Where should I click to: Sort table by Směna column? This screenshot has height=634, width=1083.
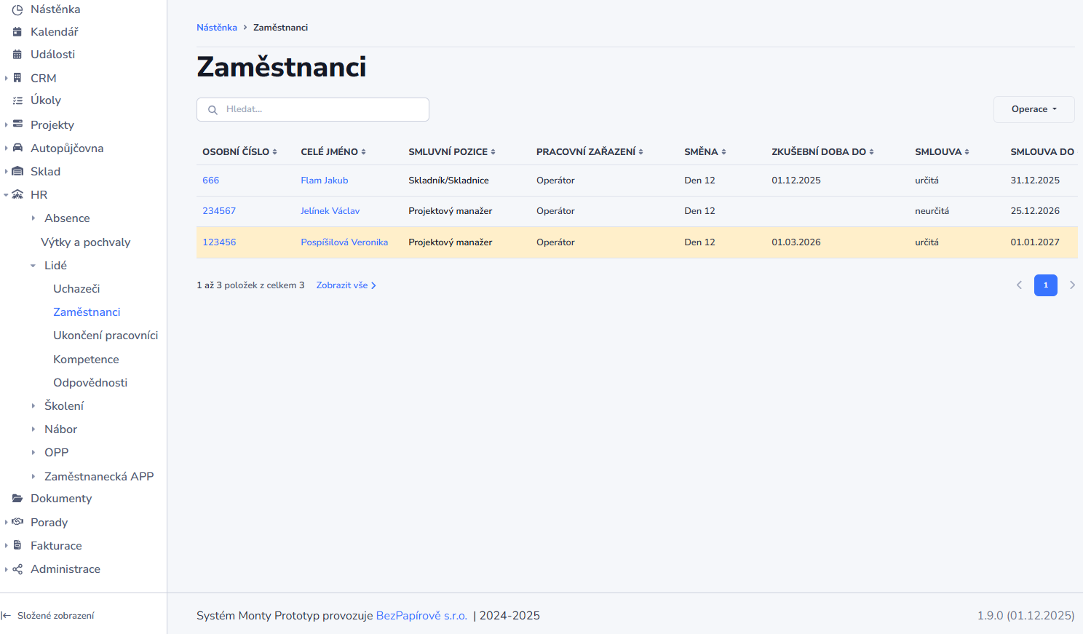[705, 152]
